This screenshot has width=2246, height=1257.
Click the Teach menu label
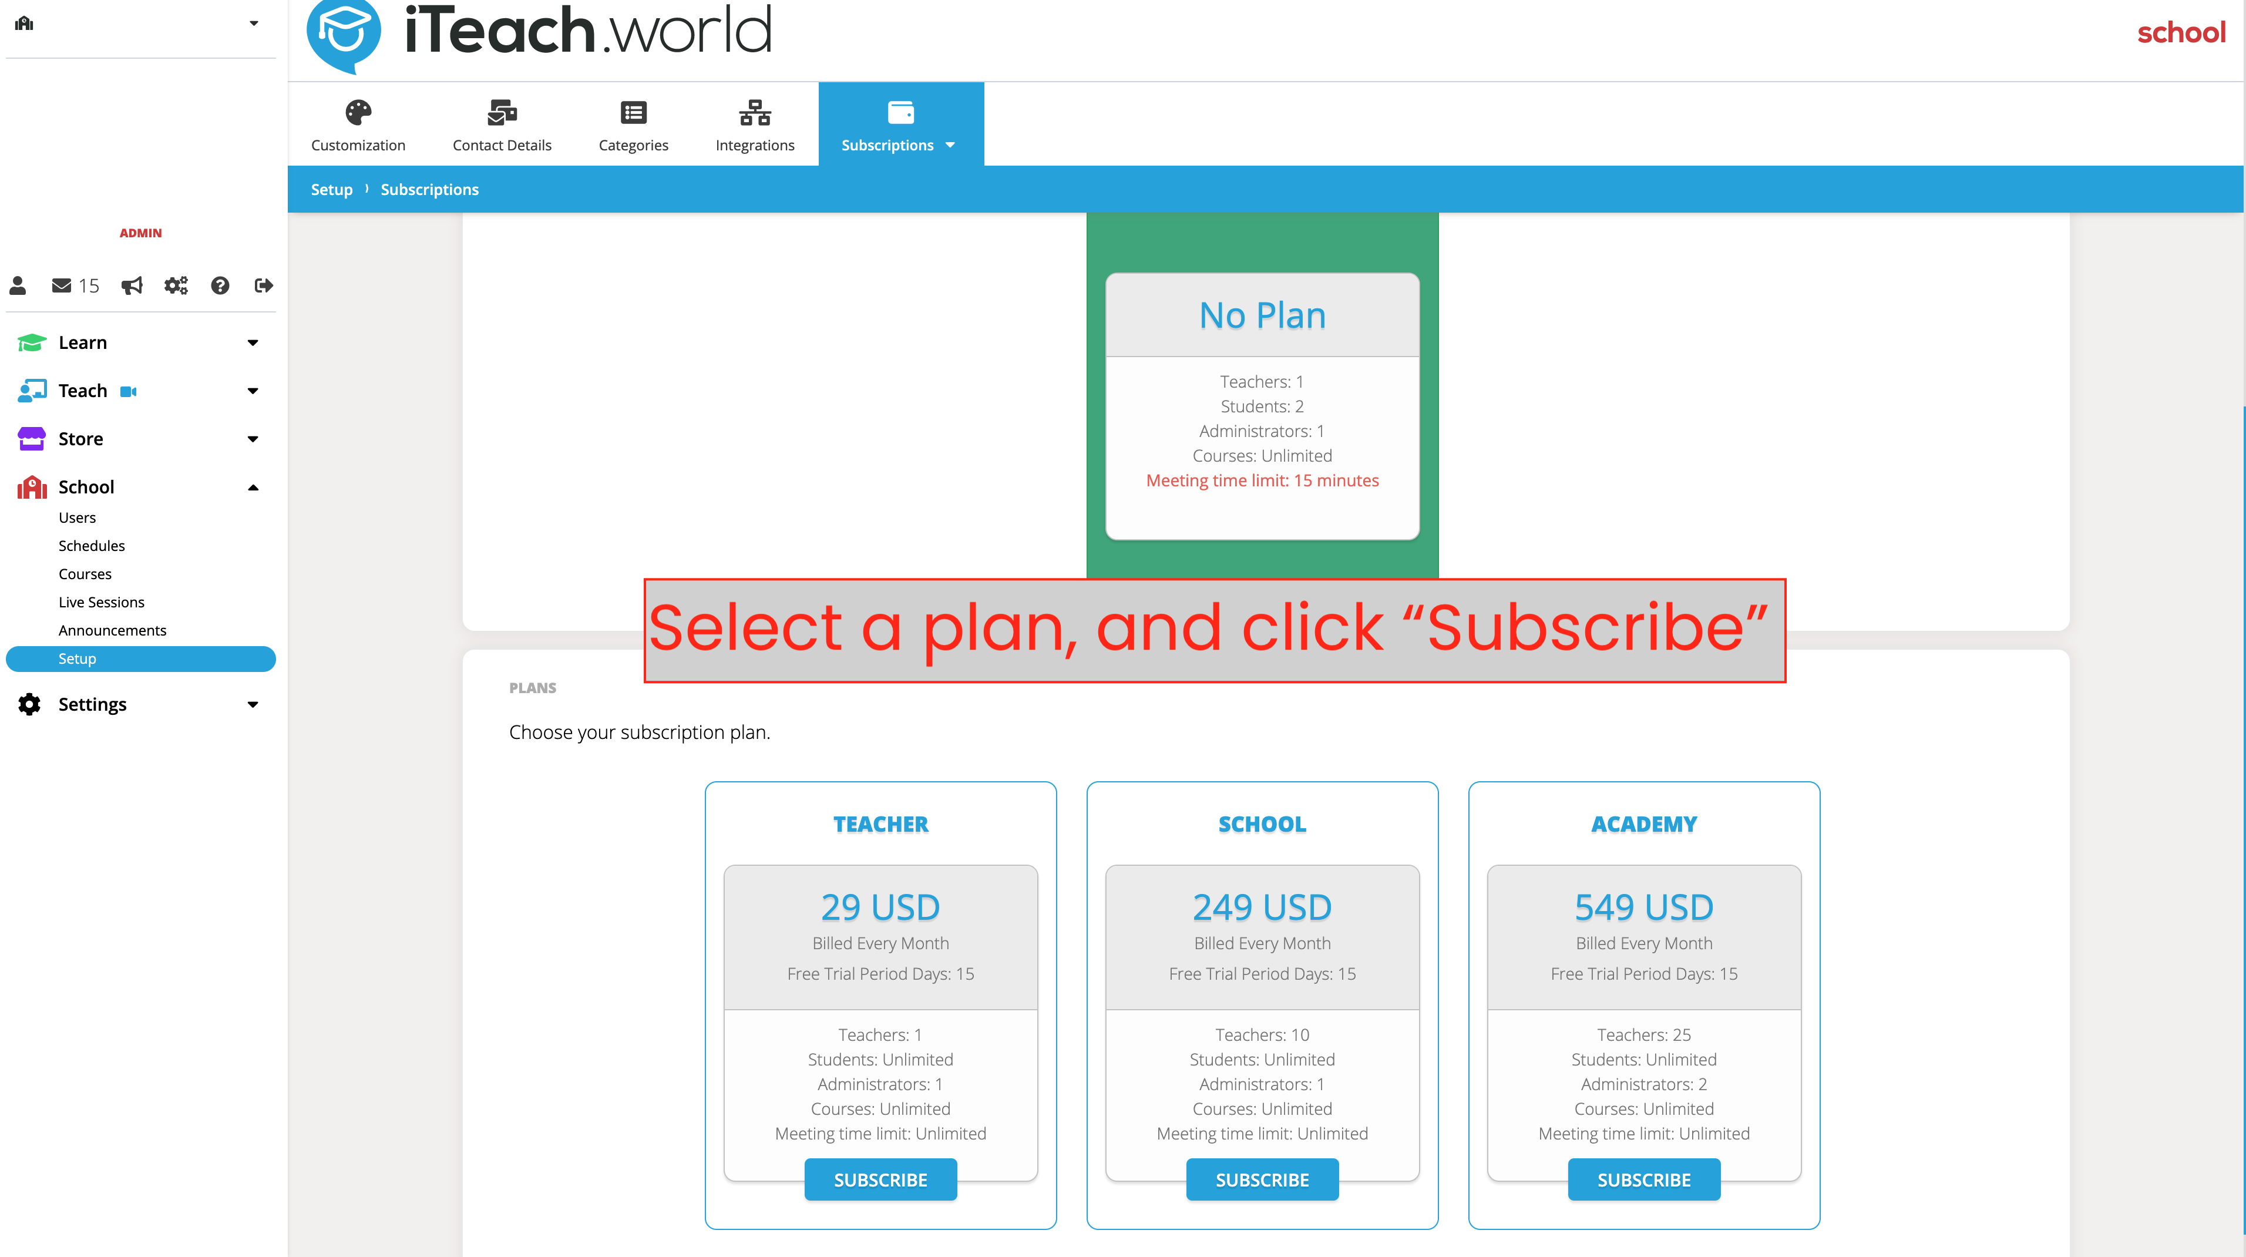(83, 391)
